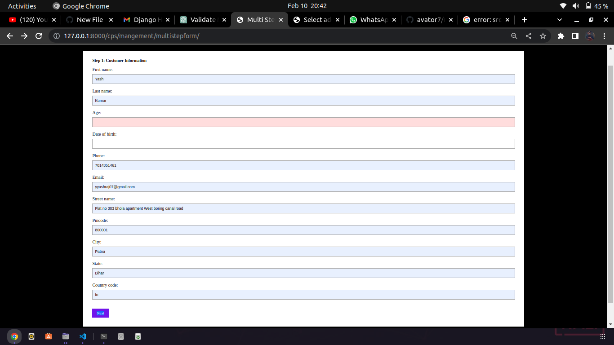Open the terminal emulator from the dock
614x345 pixels.
pos(103,336)
